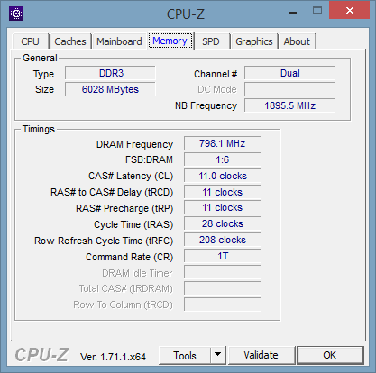This screenshot has width=376, height=373.
Task: Click the CAS# Latency value 11.0 clocks
Action: pos(223,176)
